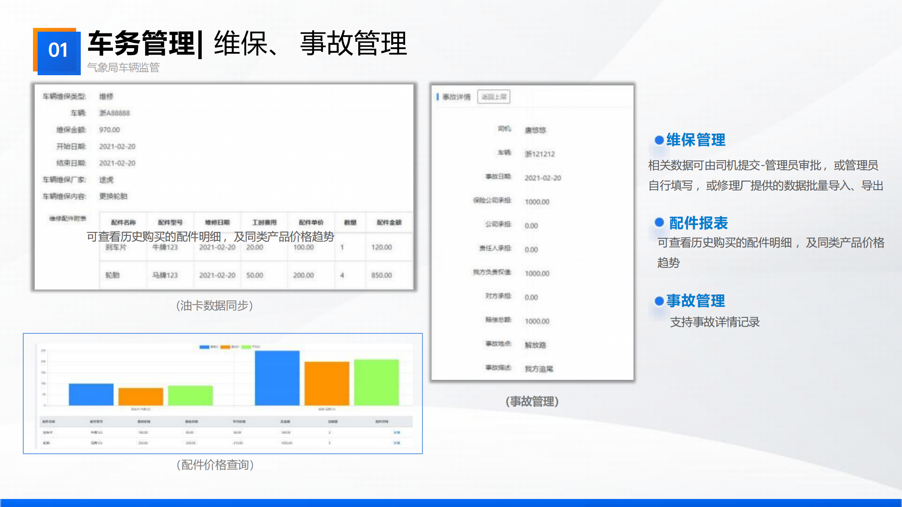Click the 配件名称 column header in parts table
Image resolution: width=902 pixels, height=507 pixels.
(123, 222)
